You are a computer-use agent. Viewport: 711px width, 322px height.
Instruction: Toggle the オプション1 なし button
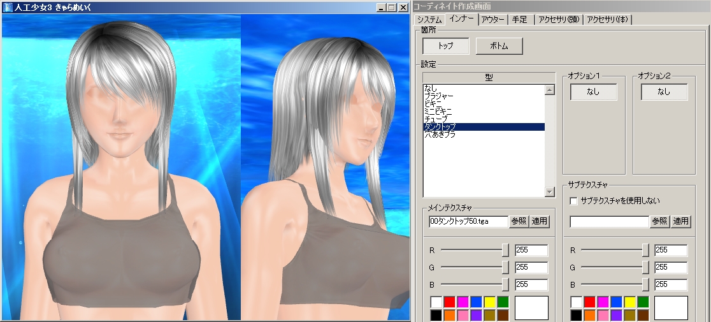[593, 92]
